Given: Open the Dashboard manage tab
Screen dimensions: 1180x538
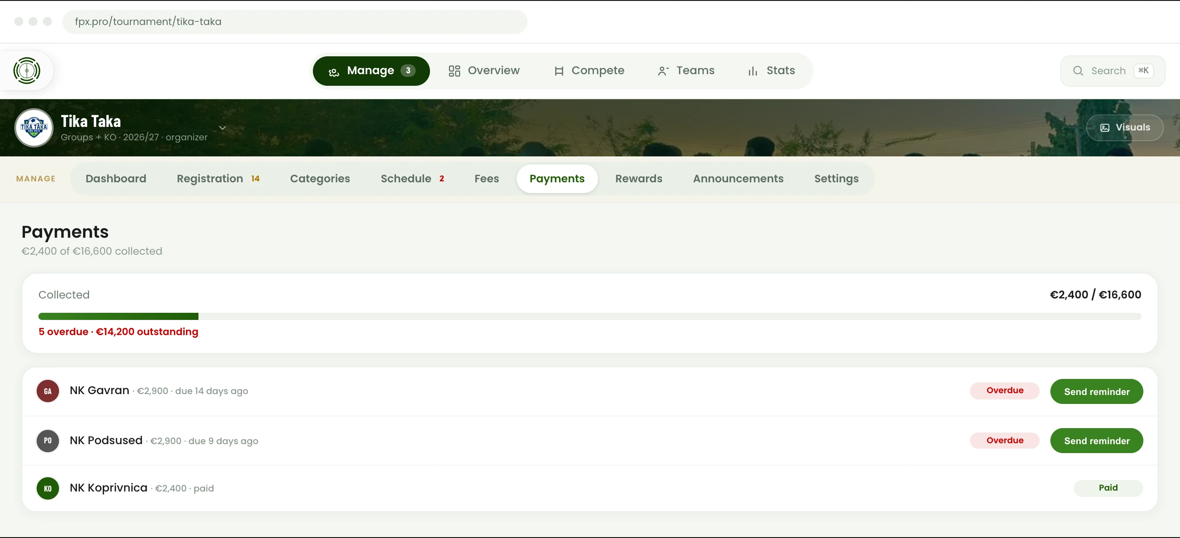Looking at the screenshot, I should (x=116, y=179).
